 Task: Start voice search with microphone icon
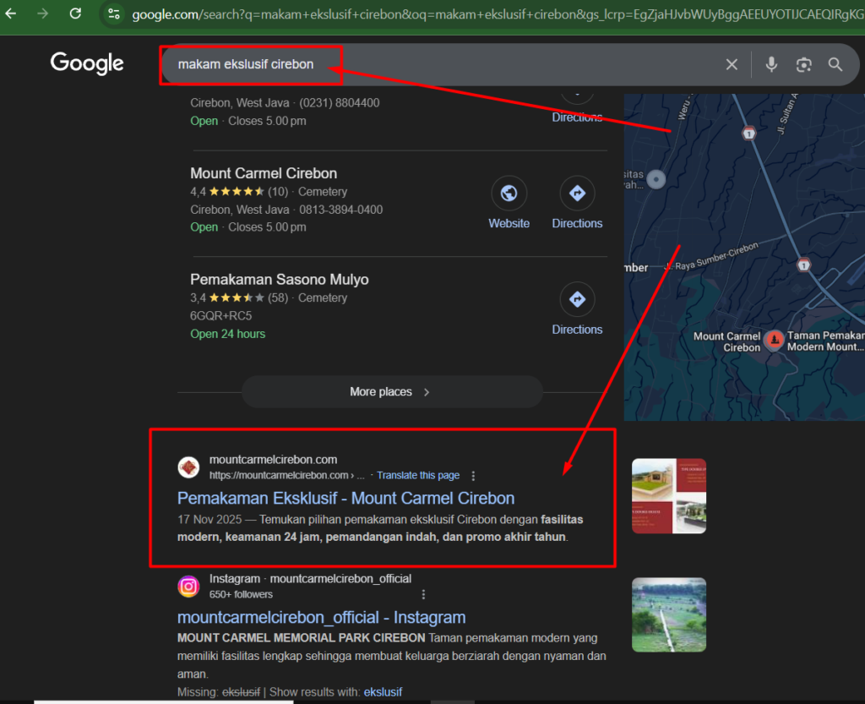pyautogui.click(x=771, y=65)
